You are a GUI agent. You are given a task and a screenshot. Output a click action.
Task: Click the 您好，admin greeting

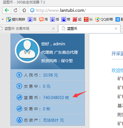[x=53, y=44]
